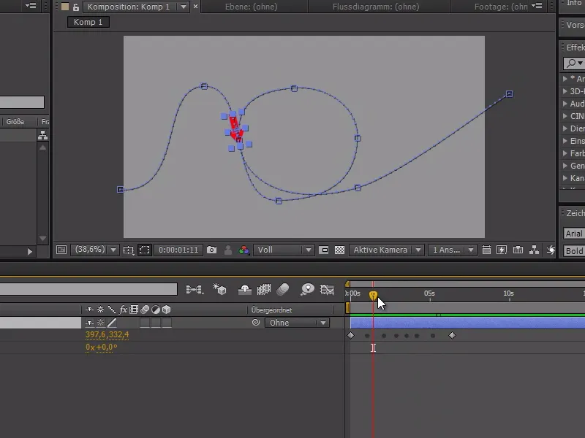The width and height of the screenshot is (585, 438).
Task: Enable Draft 3D in the timeline
Action: coord(219,289)
